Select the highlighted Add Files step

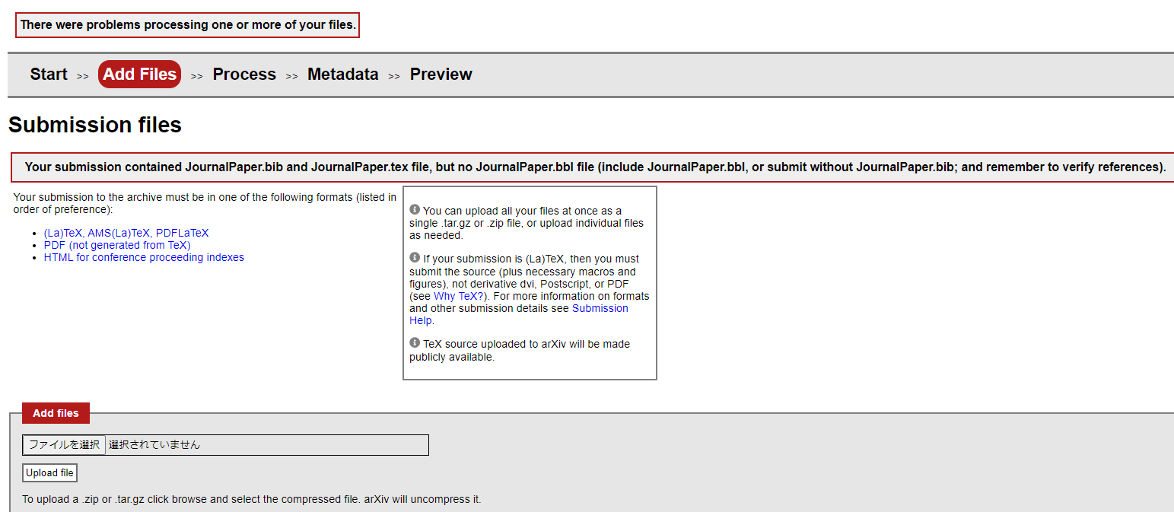[140, 75]
